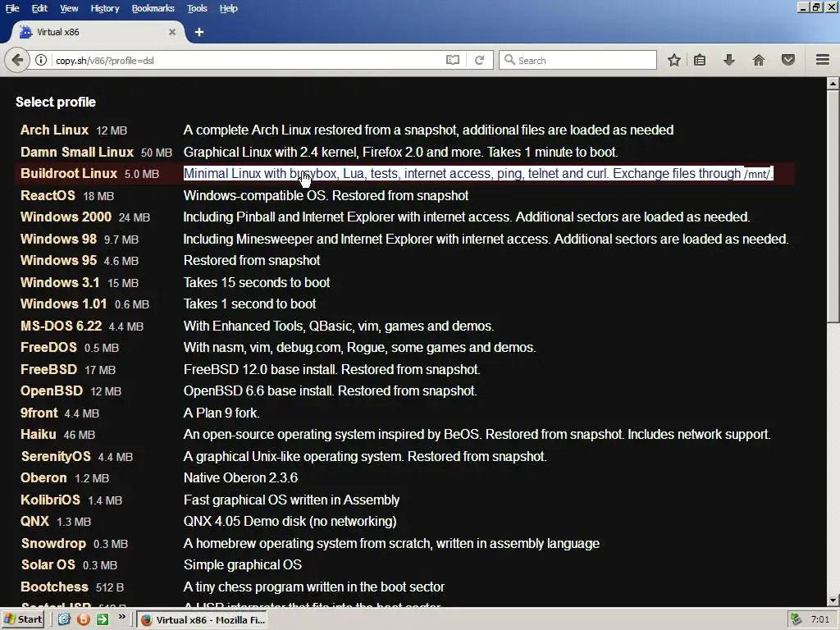Show your bookmarks list icon
The width and height of the screenshot is (840, 630).
pos(700,60)
